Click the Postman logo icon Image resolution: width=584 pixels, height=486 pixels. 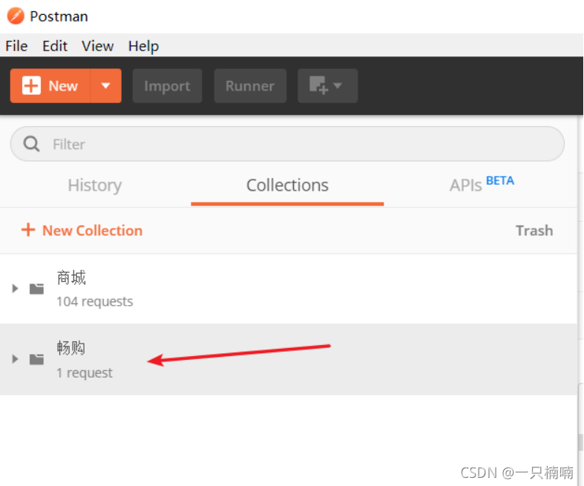click(16, 16)
